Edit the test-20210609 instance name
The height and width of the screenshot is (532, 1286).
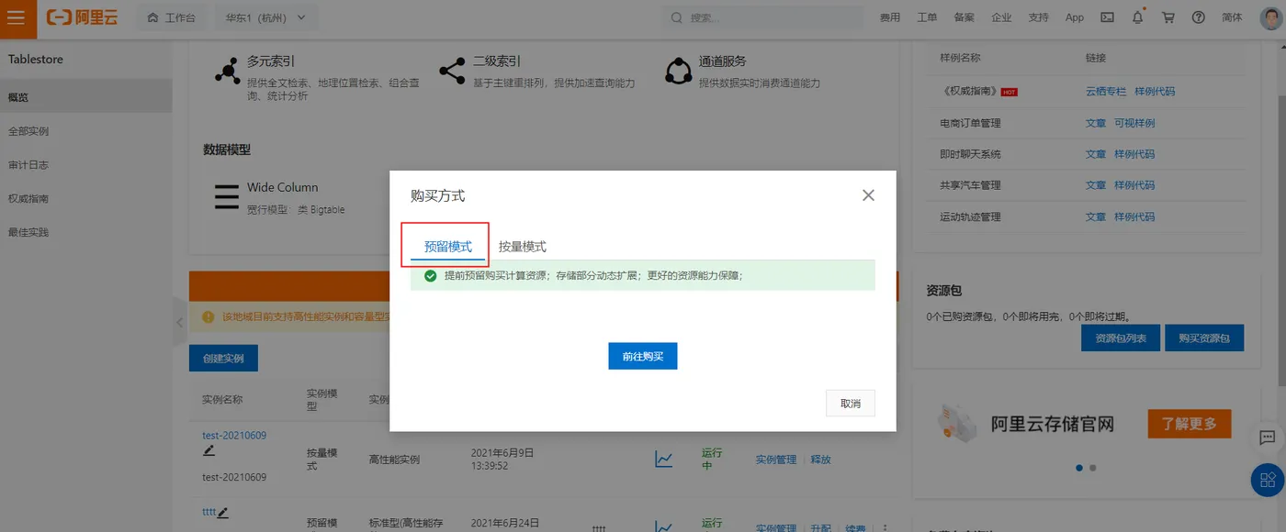[x=209, y=450]
